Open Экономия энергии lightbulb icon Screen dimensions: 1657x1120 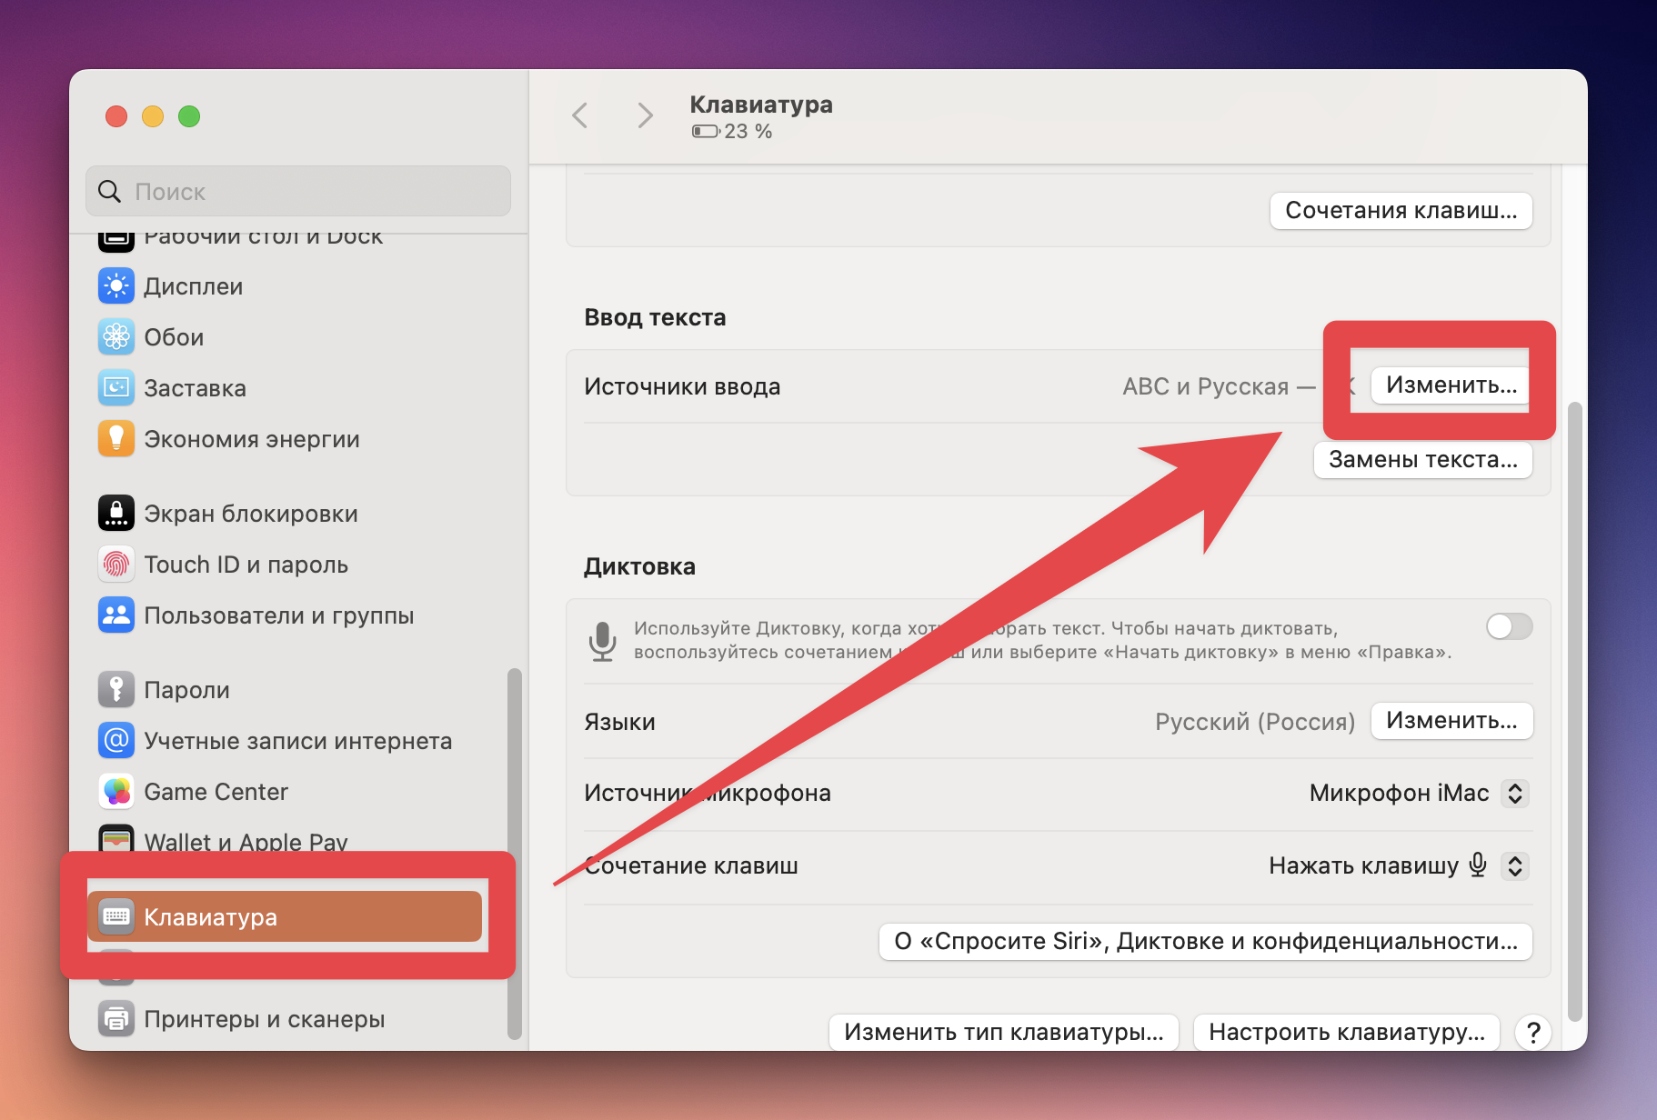click(x=116, y=439)
